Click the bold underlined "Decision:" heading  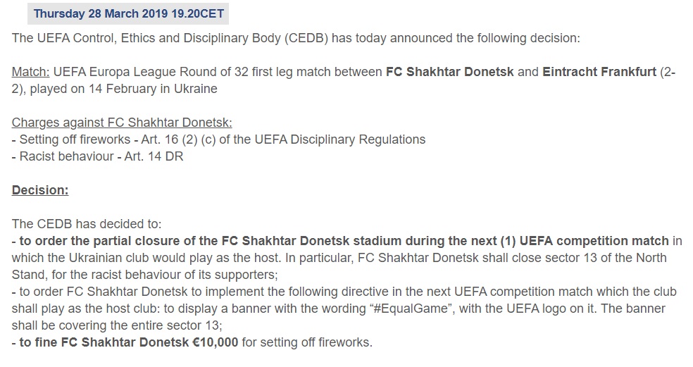point(40,190)
